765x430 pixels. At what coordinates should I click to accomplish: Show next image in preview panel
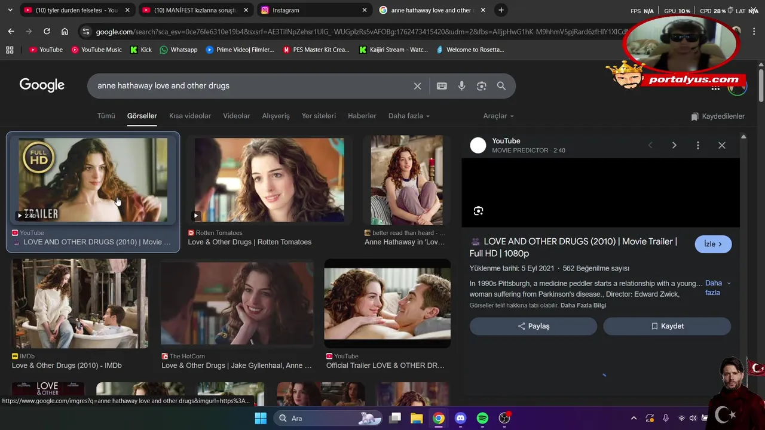click(x=674, y=145)
